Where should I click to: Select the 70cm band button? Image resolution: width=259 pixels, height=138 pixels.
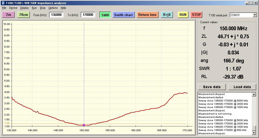[x=24, y=15]
